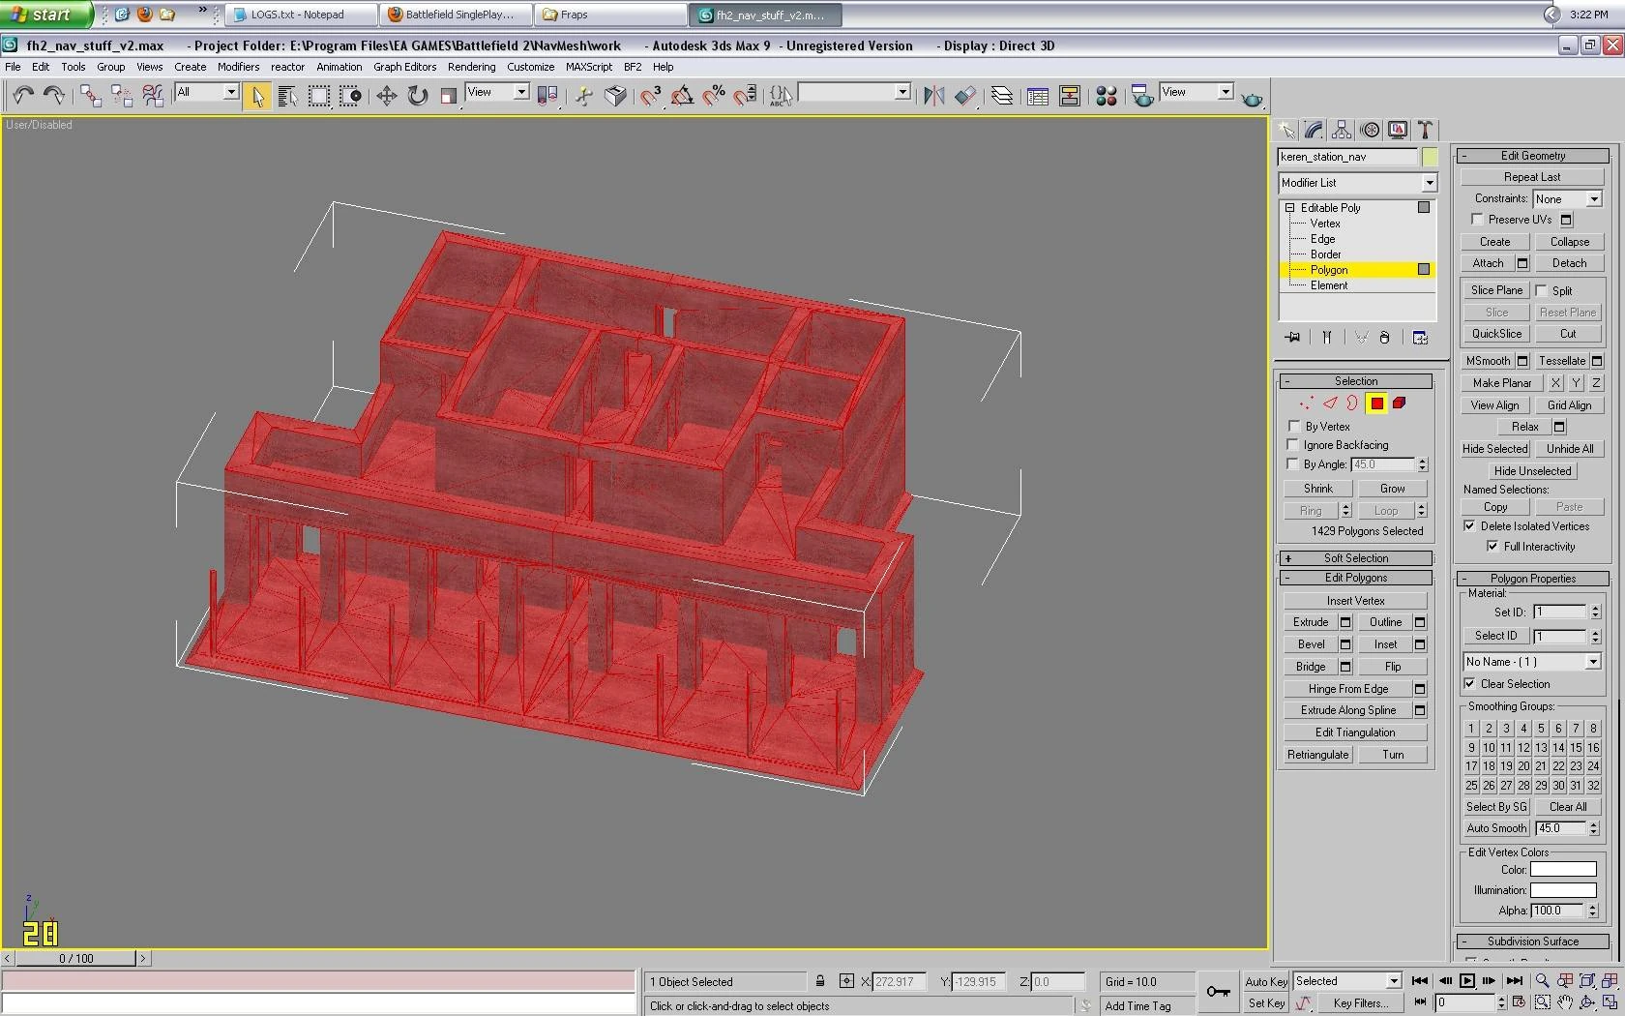This screenshot has width=1625, height=1016.
Task: Click the Select and Move tool
Action: click(x=386, y=96)
